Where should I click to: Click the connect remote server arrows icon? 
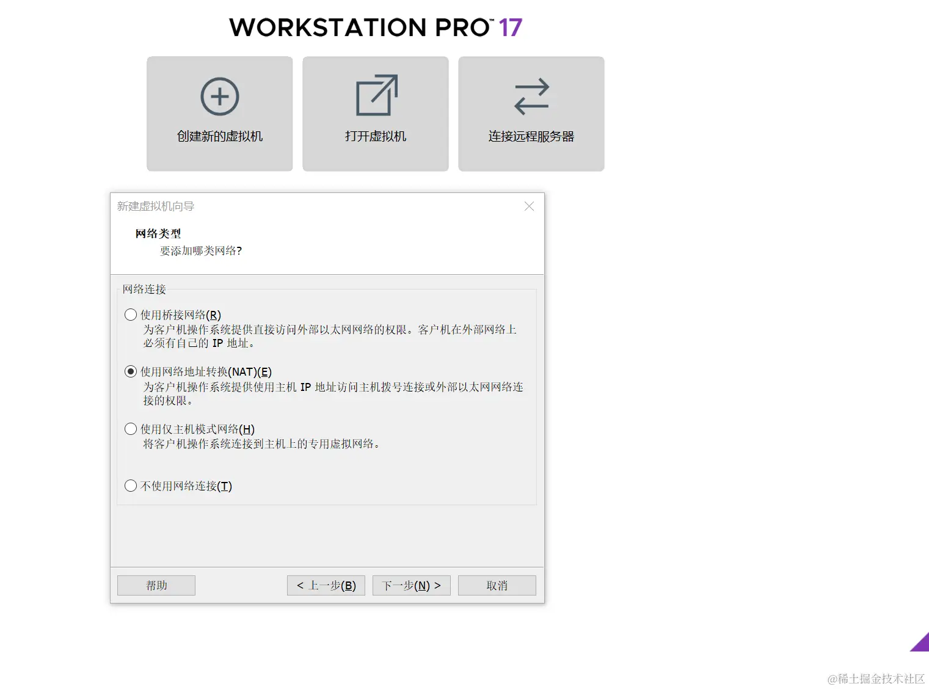tap(531, 97)
